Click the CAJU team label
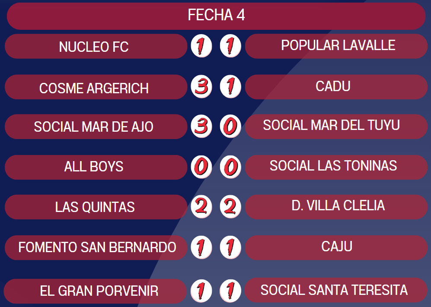 coord(337,247)
